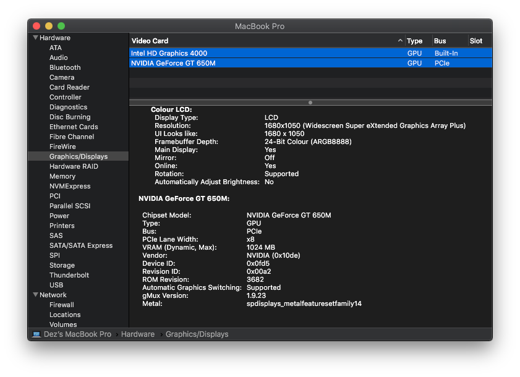Click the 0x0fd5 Device ID value
This screenshot has height=377, width=520.
point(258,263)
